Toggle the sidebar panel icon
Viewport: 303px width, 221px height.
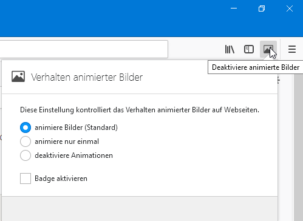click(x=249, y=49)
